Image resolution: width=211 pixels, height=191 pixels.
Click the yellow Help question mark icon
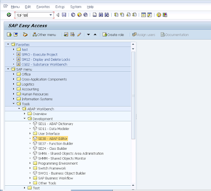tap(159, 15)
